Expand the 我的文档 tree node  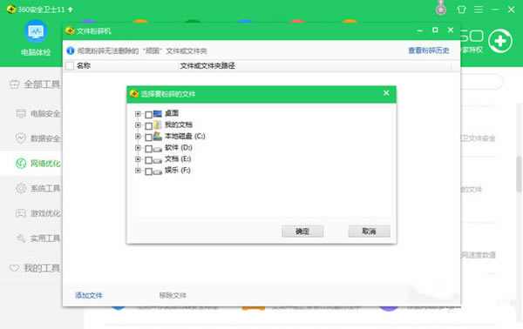point(138,125)
